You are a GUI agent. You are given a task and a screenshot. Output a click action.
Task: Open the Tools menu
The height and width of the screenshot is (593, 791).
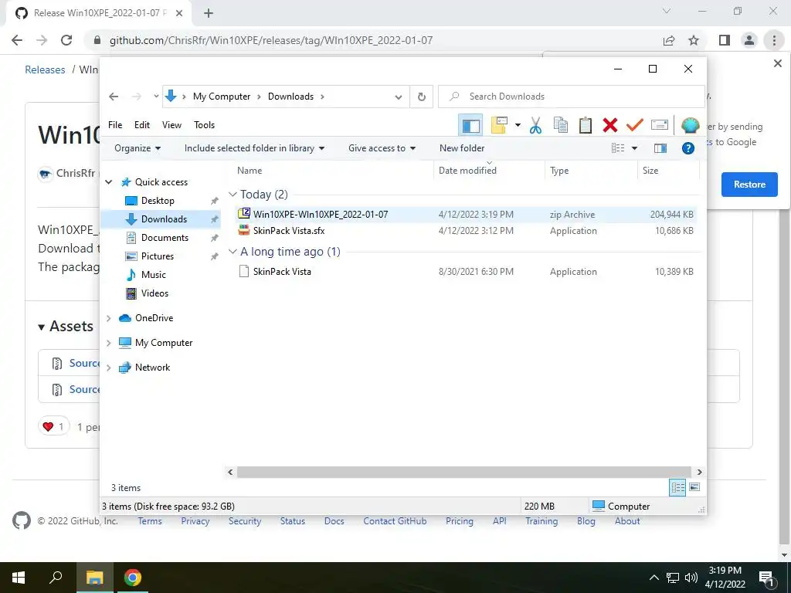204,125
